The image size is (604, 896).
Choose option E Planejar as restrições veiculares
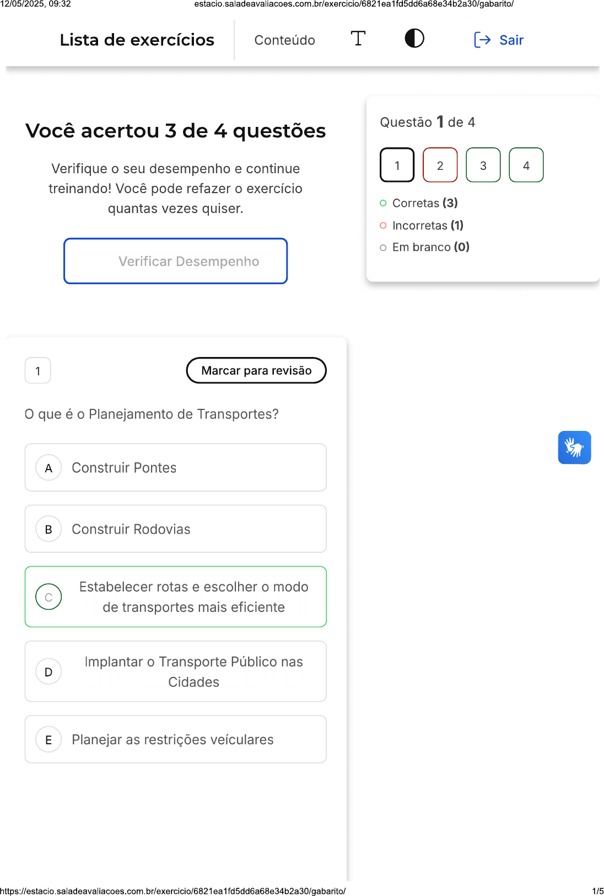tap(175, 740)
